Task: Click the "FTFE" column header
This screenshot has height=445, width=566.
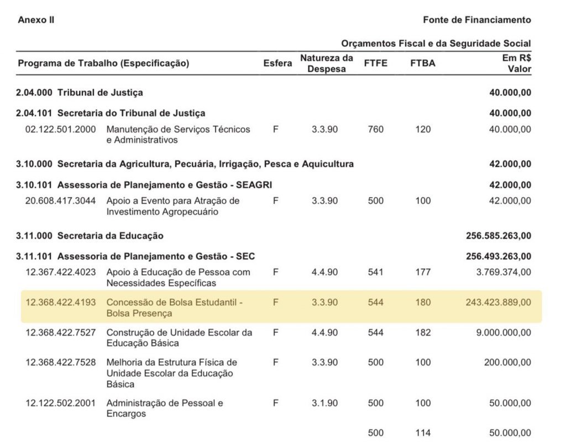Action: click(376, 63)
